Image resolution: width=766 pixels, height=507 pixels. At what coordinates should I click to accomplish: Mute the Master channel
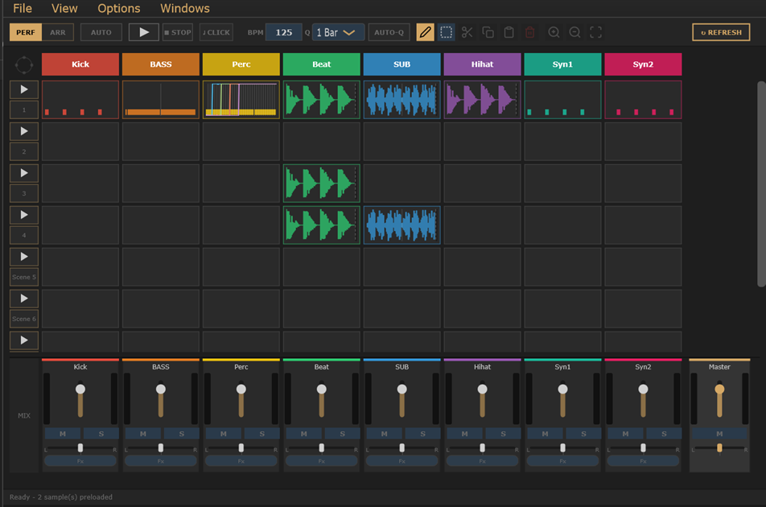[x=719, y=434]
